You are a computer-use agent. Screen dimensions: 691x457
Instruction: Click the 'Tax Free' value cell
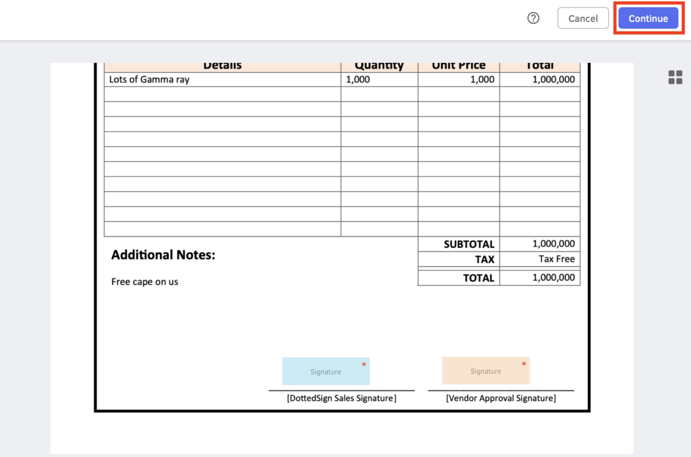click(x=556, y=259)
